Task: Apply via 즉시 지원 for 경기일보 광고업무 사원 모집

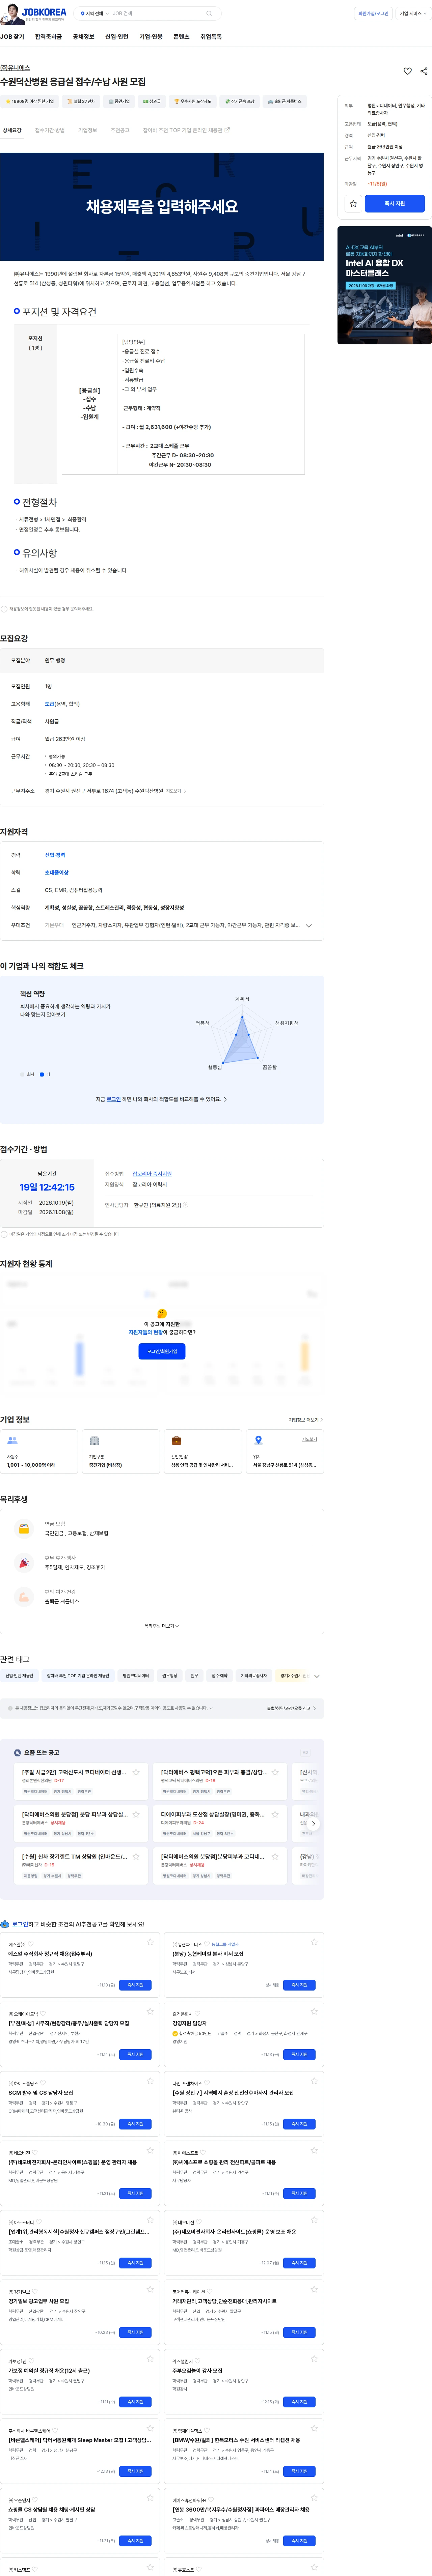Action: click(x=135, y=2332)
